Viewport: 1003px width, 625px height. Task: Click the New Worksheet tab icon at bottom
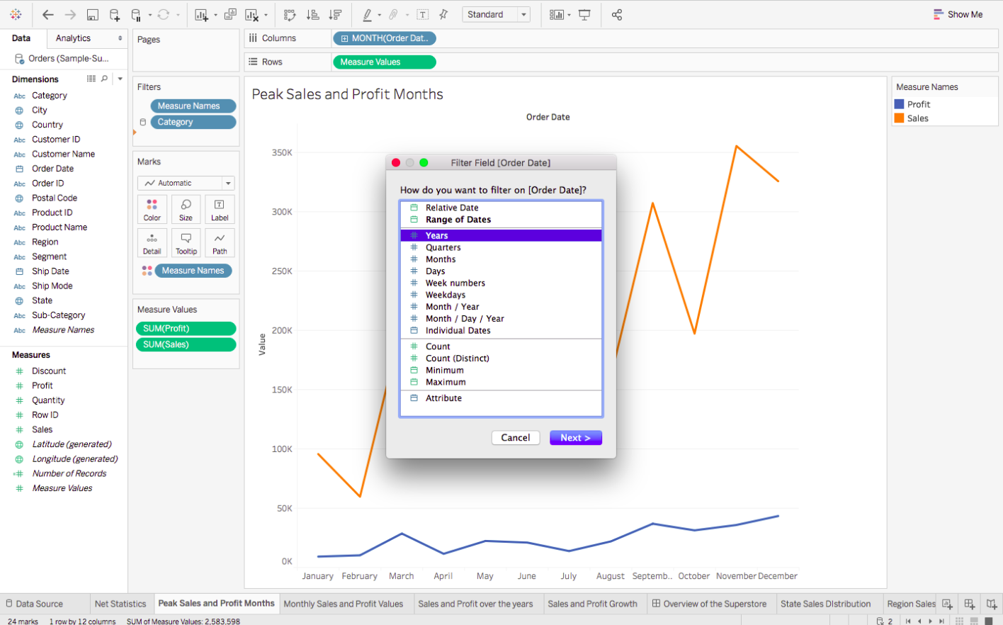(947, 604)
